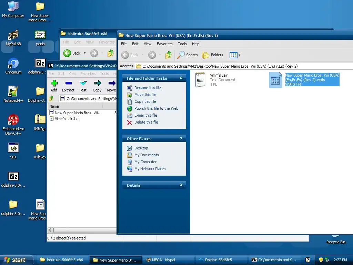Click the help question mark taskbar icon
Screen dimensions: 353x265
(307, 260)
